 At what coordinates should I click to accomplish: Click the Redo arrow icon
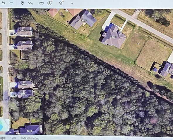pos(11,3)
